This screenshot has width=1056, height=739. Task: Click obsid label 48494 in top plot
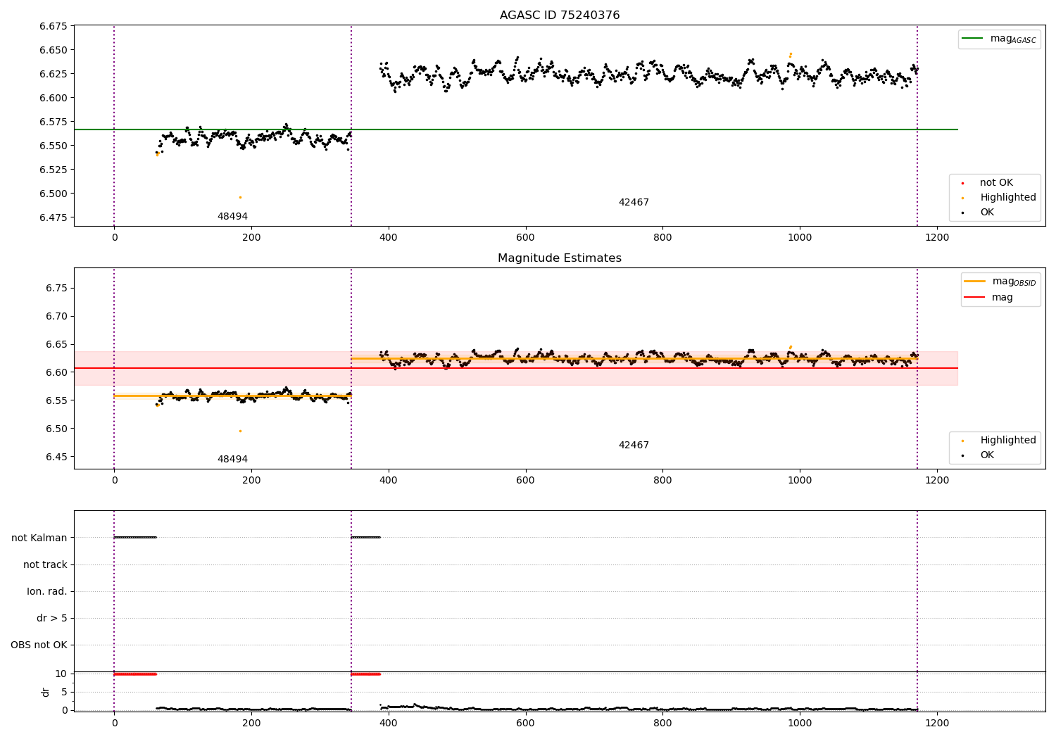click(232, 217)
